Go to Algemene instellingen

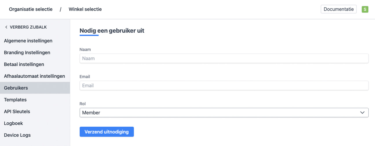(28, 41)
